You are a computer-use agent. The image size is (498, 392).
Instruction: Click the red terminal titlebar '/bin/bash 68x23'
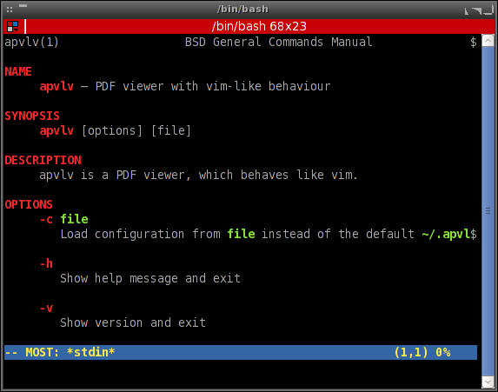click(x=259, y=26)
